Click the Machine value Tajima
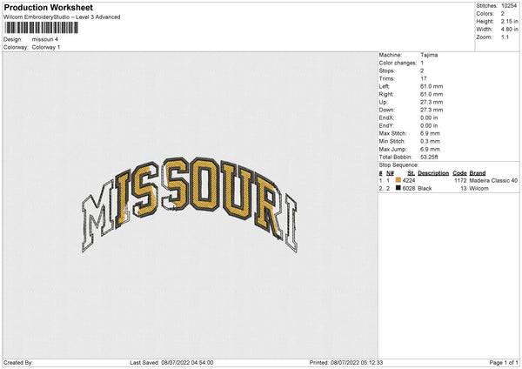Screen dimensions: 522x369 [x=429, y=55]
